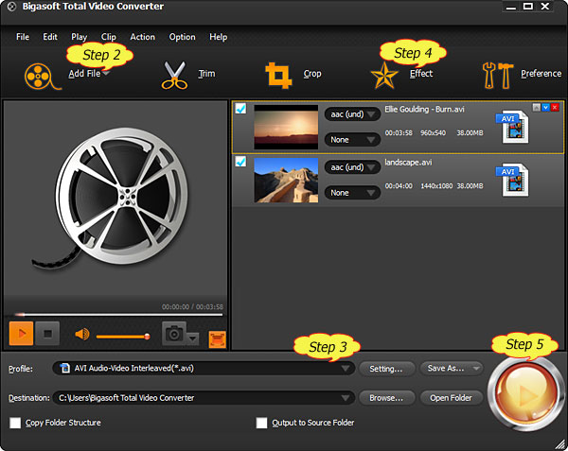The image size is (568, 451).
Task: Click the 00:04:00 duration of landscape.avi
Action: tap(399, 186)
